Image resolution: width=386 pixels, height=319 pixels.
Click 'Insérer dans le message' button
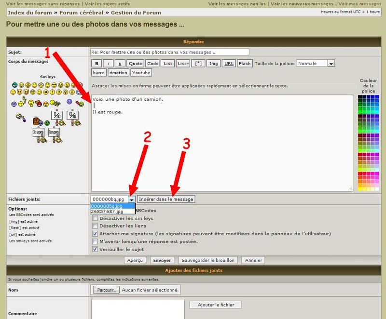click(166, 199)
